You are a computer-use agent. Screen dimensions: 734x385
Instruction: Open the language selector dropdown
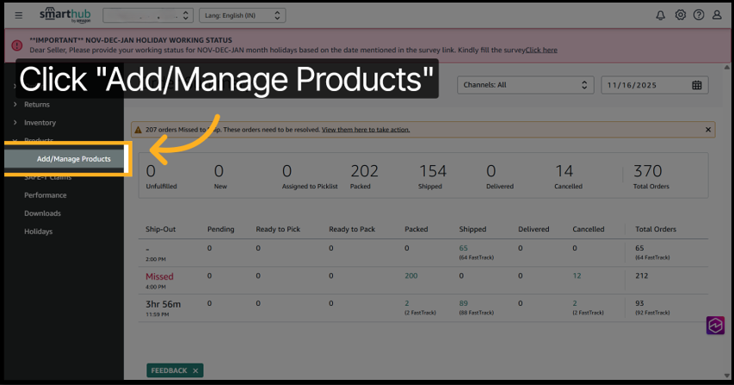(x=242, y=15)
